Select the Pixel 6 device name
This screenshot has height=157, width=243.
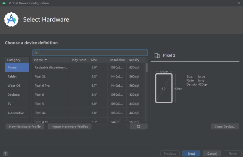39,95
